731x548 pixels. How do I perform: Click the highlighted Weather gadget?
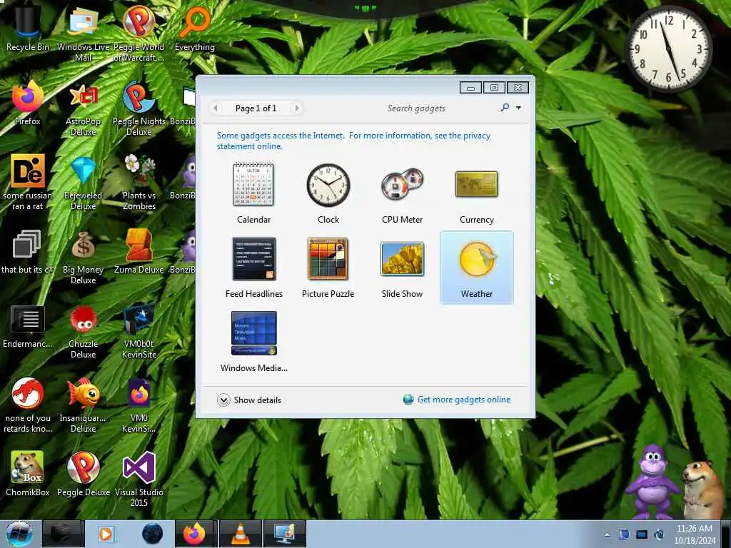click(x=476, y=267)
